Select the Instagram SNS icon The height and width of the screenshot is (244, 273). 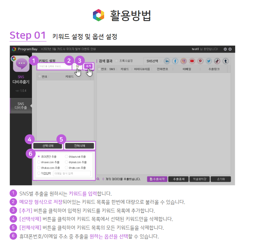tap(184, 61)
